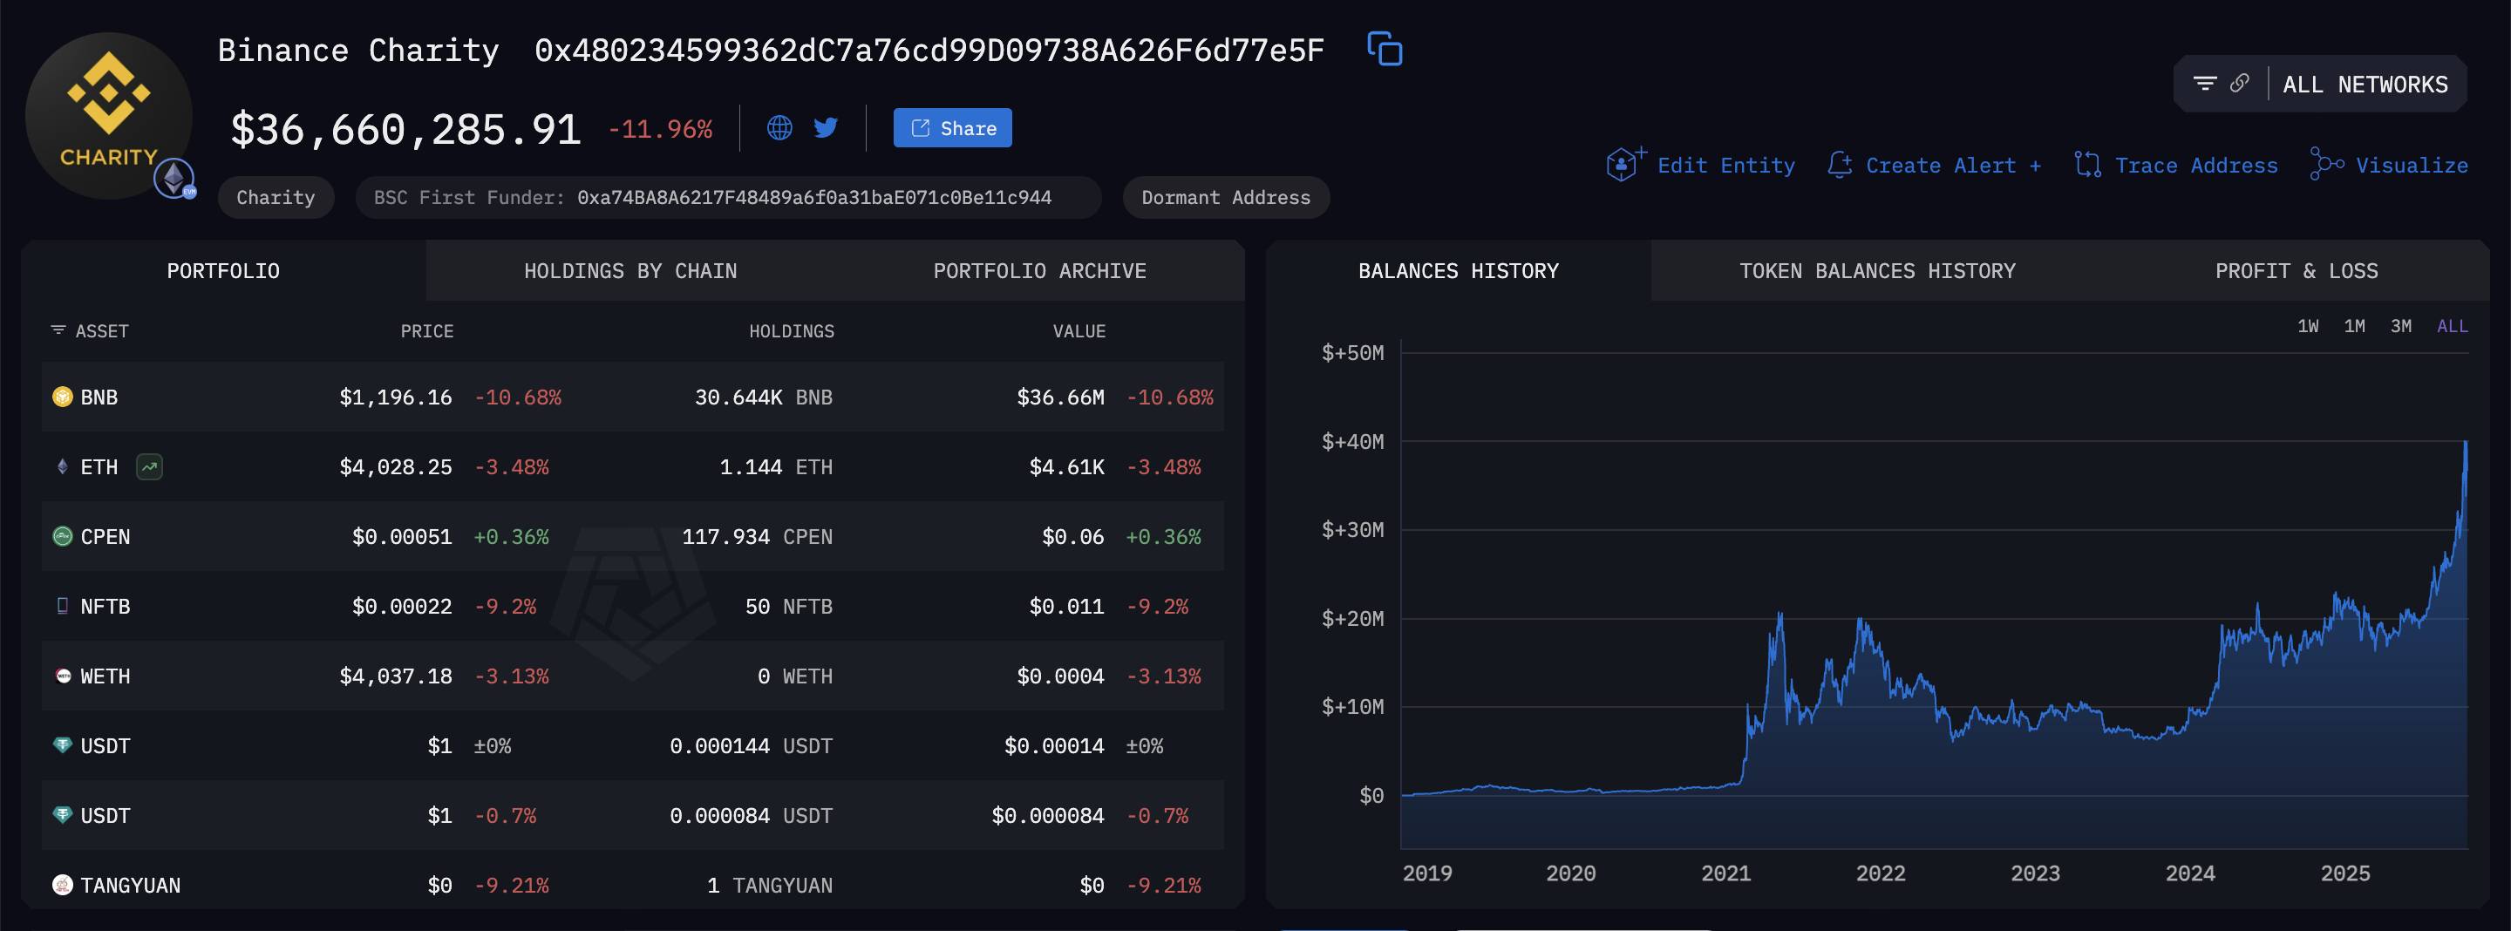Expand the Create Alert + option

[x=1935, y=166]
